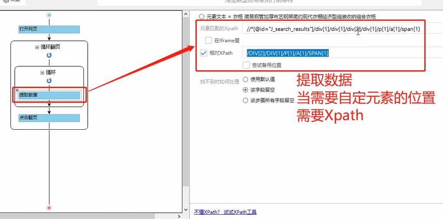
Task: Click the horizontal scrollbar right arrow
Action: click(179, 216)
